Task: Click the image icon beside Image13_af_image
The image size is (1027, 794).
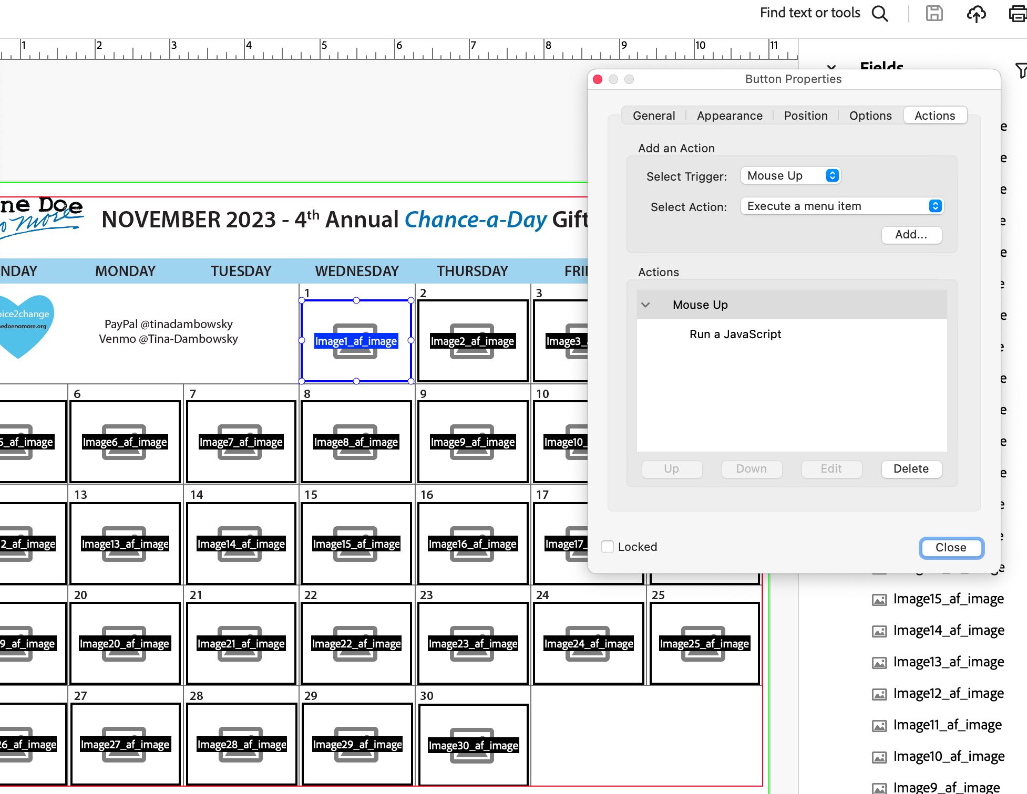Action: point(879,662)
